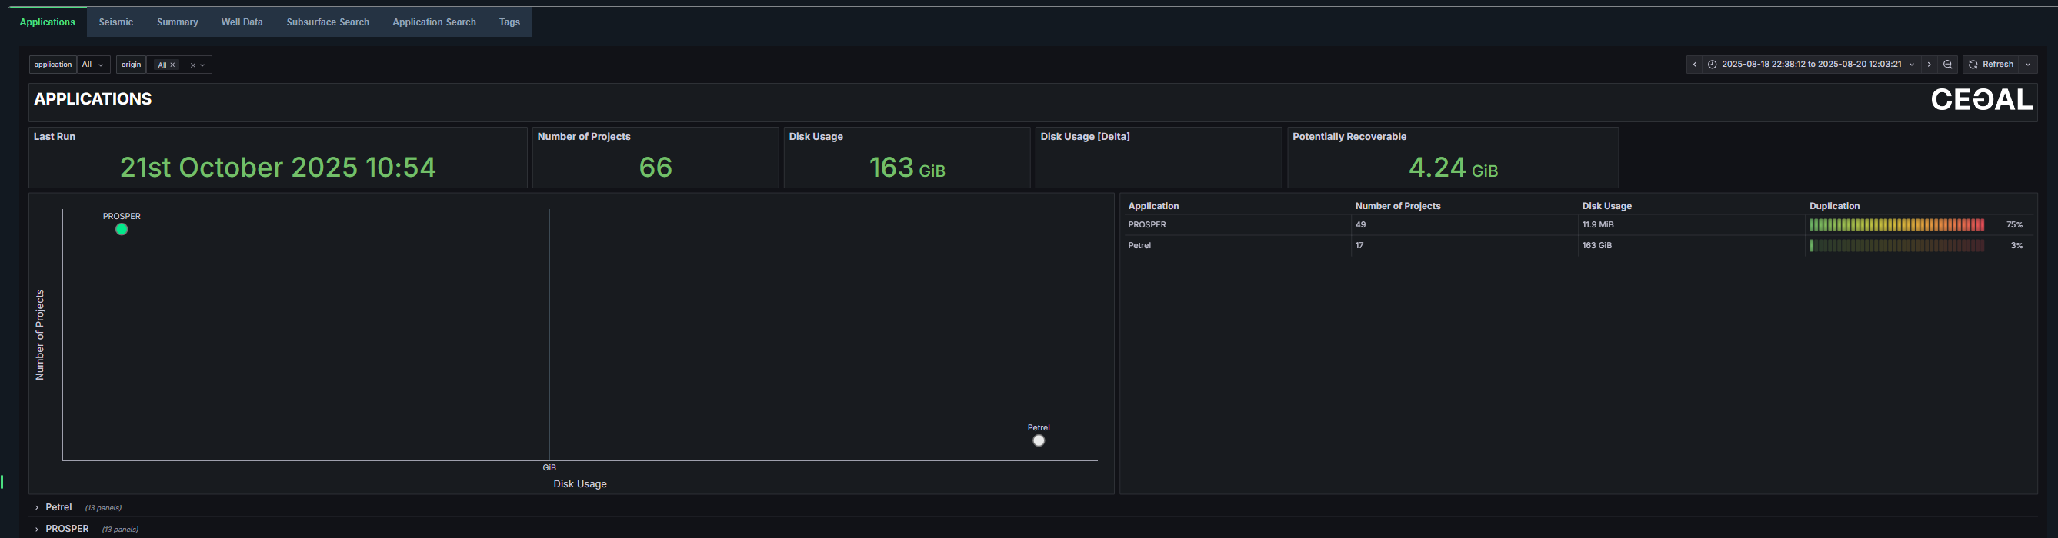Sort table by Number of Projects column
The image size is (2058, 538).
tap(1397, 206)
